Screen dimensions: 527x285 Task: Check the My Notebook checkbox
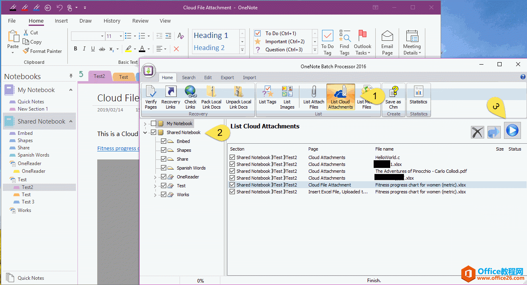[x=153, y=124]
